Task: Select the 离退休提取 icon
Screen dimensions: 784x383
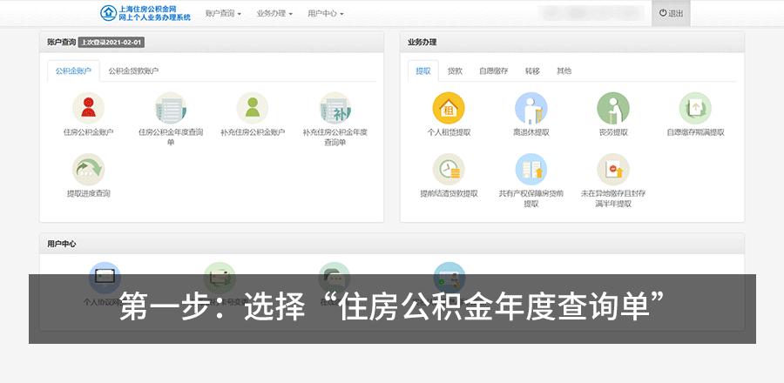Action: click(x=531, y=108)
